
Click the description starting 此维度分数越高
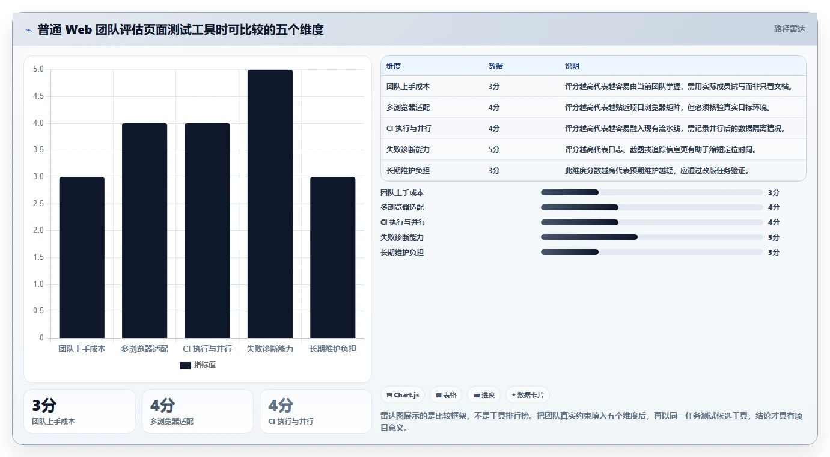click(x=657, y=171)
